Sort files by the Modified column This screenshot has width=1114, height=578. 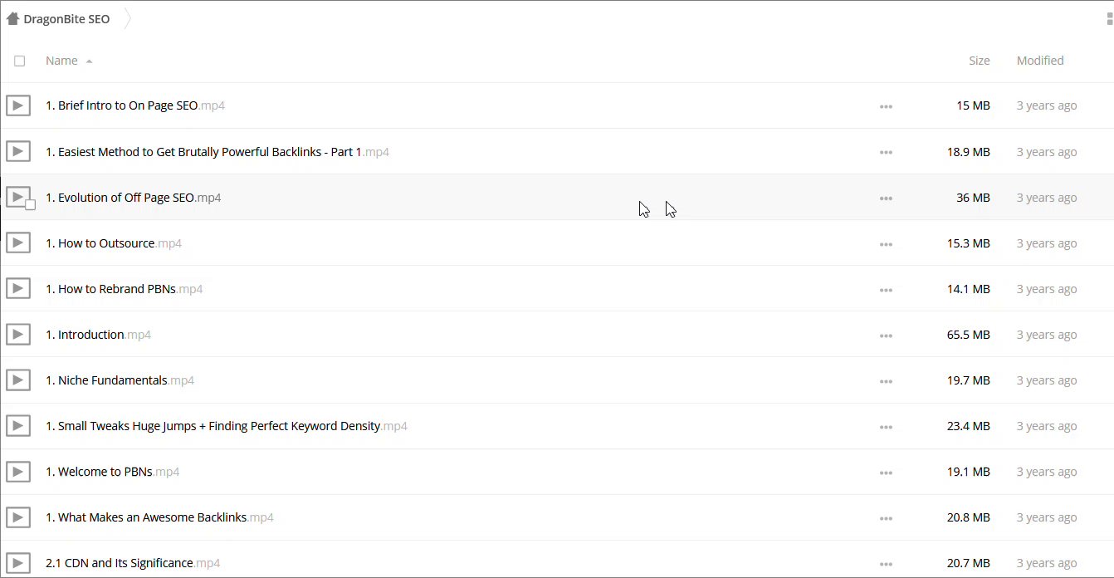pyautogui.click(x=1039, y=61)
